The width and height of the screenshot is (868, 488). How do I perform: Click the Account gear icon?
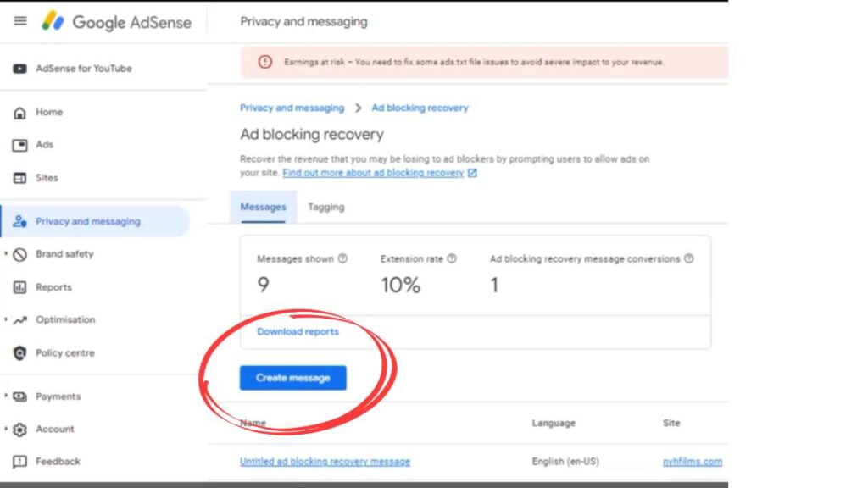[20, 430]
